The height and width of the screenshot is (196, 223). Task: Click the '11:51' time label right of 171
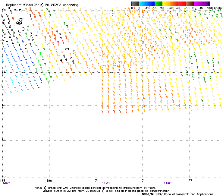click(x=106, y=183)
